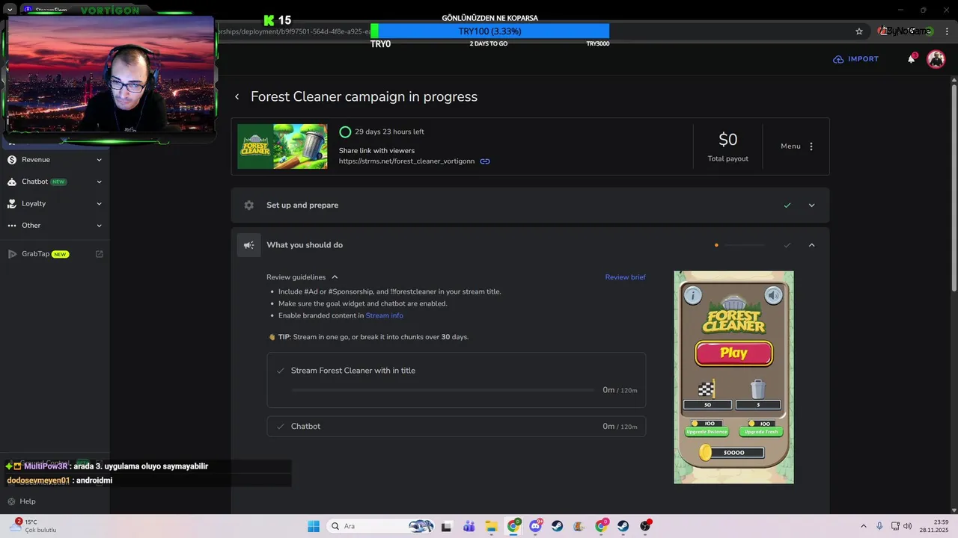The image size is (958, 538).
Task: Open the GrabTap external link icon
Action: [x=100, y=254]
